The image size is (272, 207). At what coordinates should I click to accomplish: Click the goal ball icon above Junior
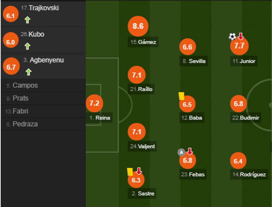tap(232, 36)
